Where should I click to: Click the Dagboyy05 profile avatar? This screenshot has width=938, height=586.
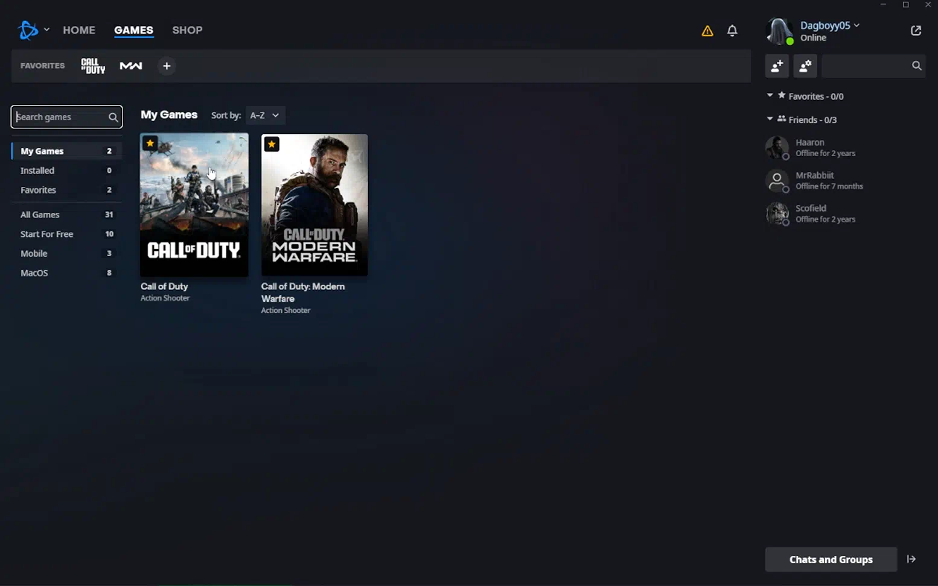(779, 31)
